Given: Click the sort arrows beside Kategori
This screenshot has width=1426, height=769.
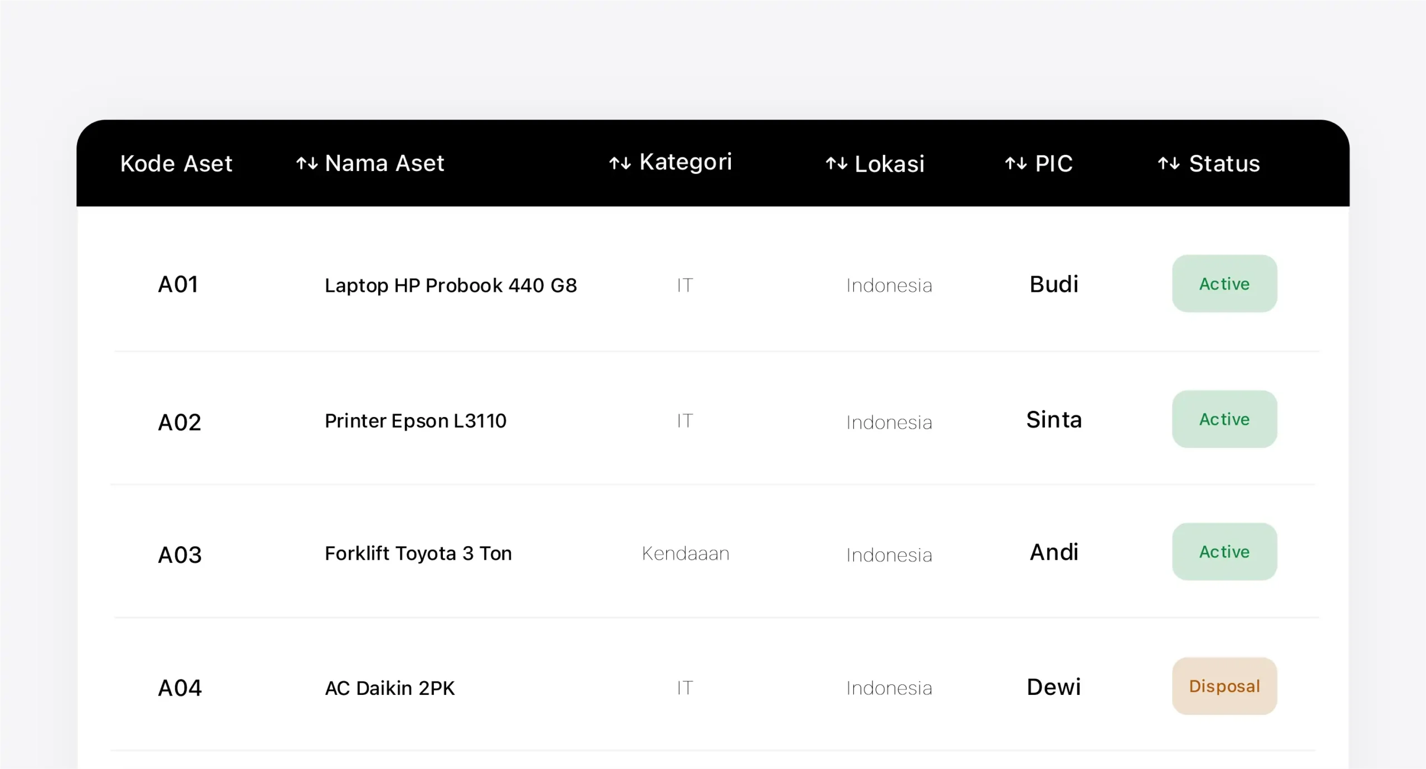Looking at the screenshot, I should pos(620,164).
